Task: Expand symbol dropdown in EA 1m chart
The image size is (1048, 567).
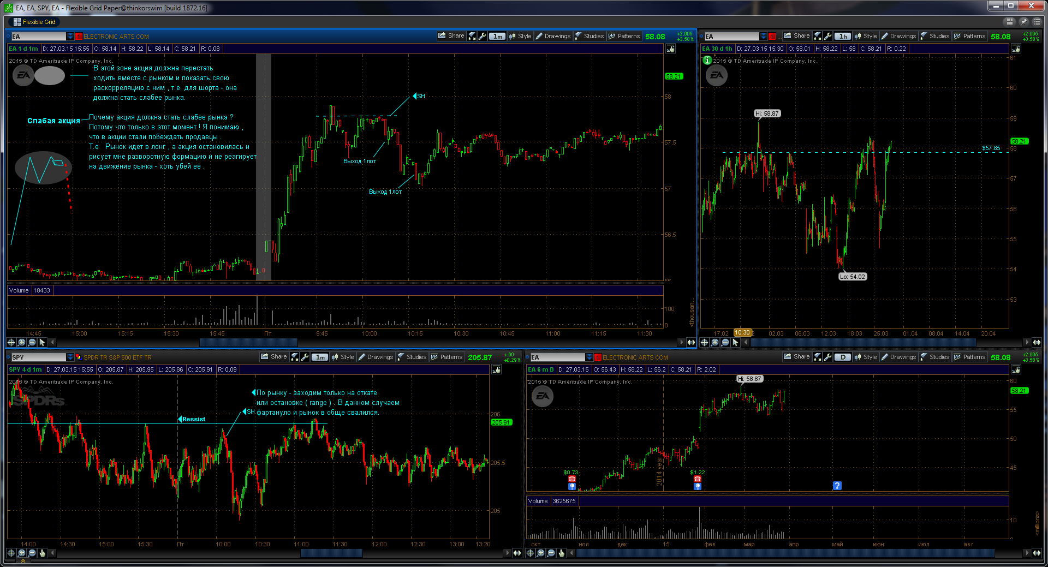Action: pos(70,37)
